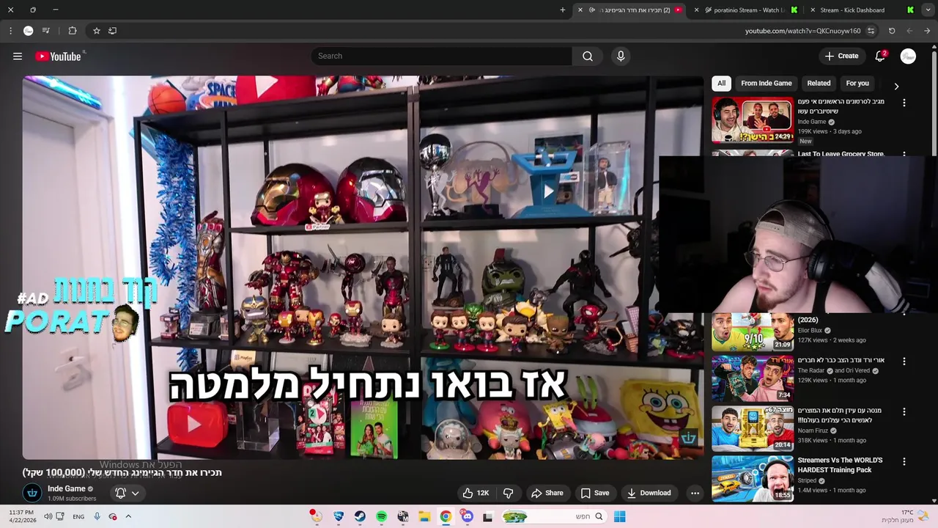Open the account avatar menu

coord(908,56)
